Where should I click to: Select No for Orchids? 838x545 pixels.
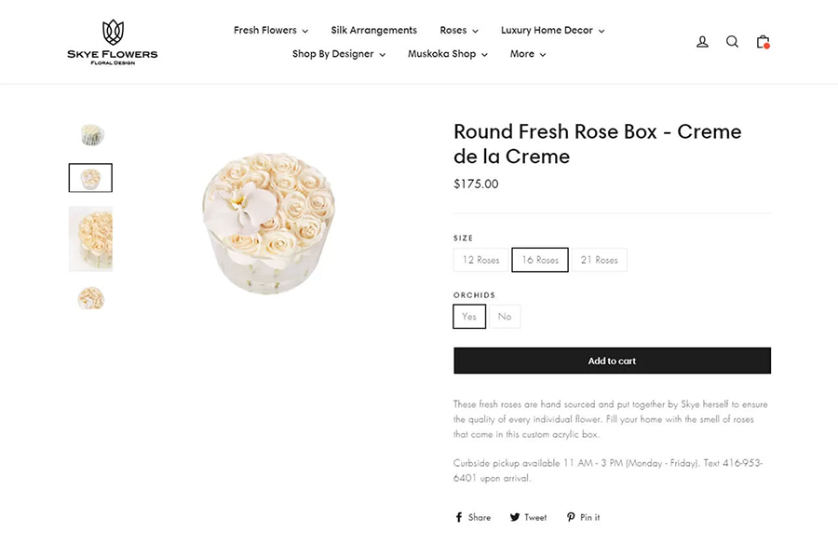[x=504, y=317]
